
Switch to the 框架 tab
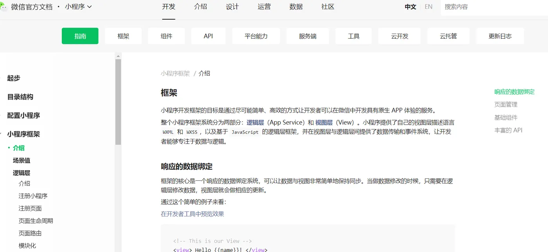point(123,36)
